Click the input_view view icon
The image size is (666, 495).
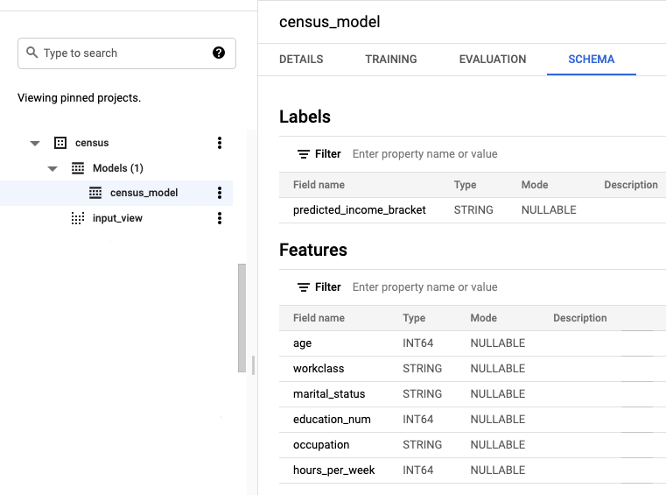[x=78, y=218]
